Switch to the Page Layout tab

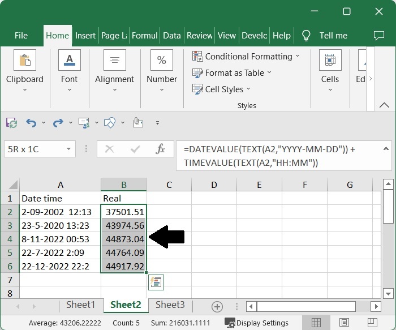tap(114, 36)
